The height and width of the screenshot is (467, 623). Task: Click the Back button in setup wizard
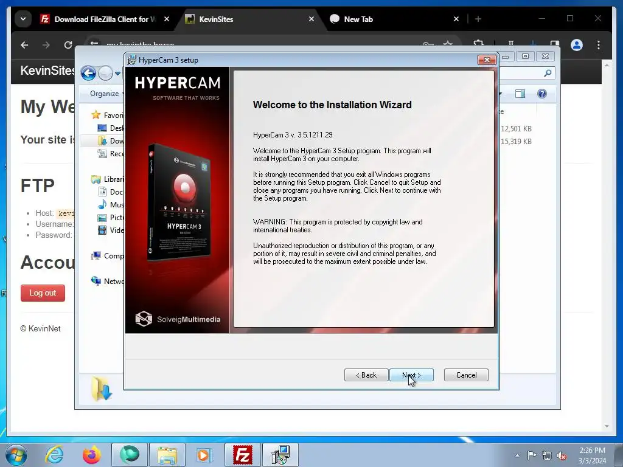(x=366, y=375)
